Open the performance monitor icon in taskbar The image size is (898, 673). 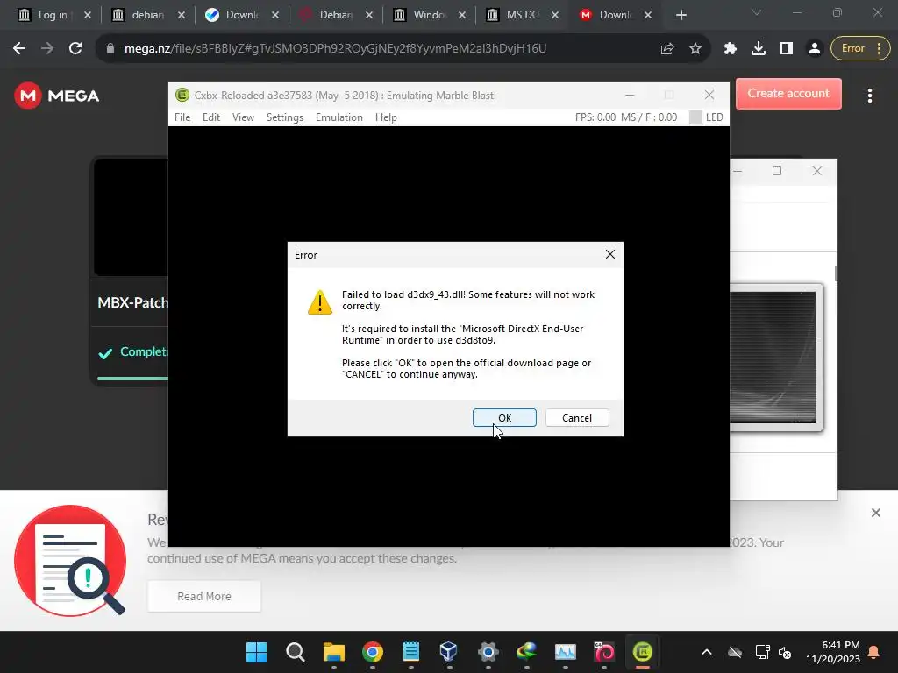[566, 652]
